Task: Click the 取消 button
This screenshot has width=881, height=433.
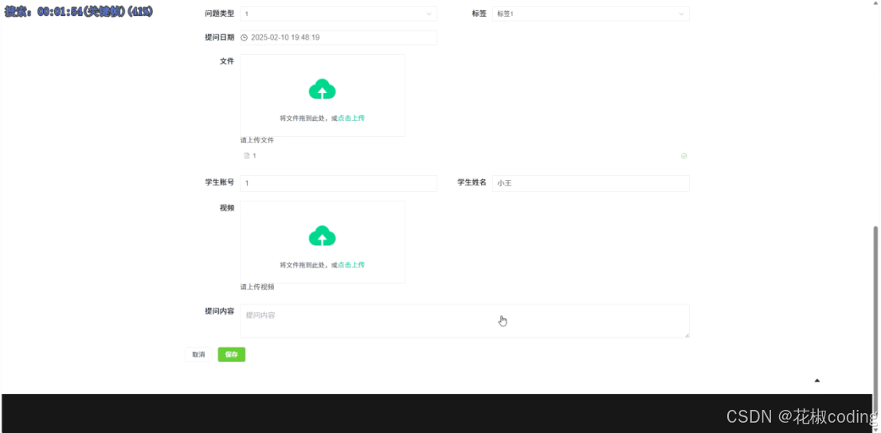Action: click(x=198, y=354)
